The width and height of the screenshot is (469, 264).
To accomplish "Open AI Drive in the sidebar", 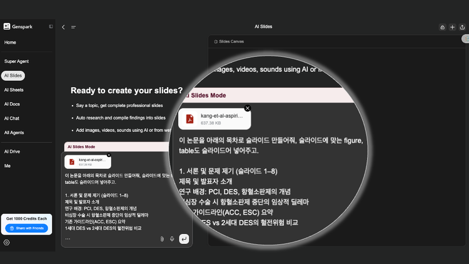I will coord(12,151).
